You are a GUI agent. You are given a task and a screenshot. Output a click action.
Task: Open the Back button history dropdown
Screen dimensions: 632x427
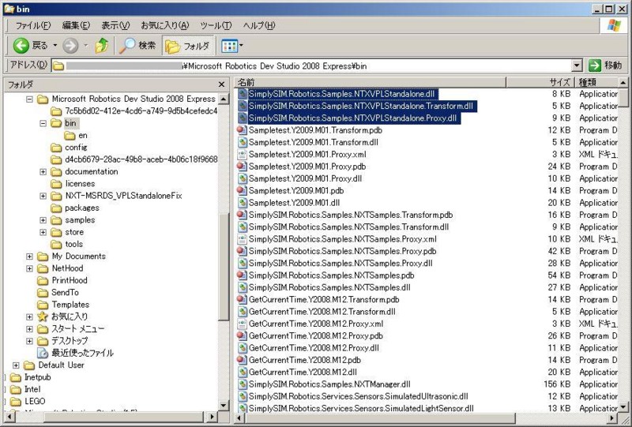[x=55, y=46]
